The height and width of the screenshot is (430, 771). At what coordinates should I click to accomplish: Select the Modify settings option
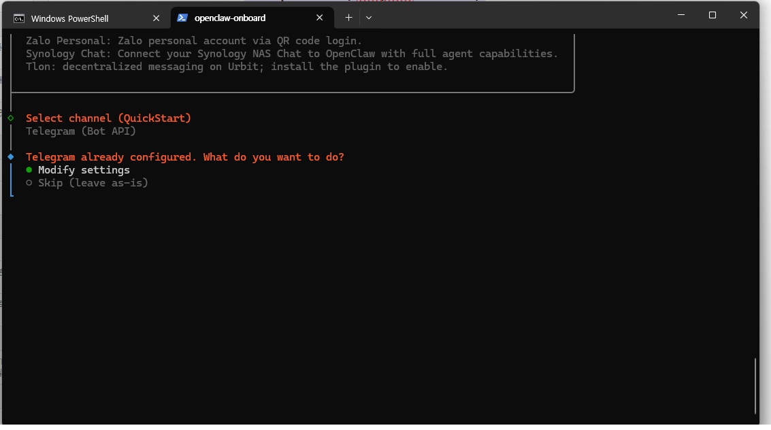pos(84,170)
